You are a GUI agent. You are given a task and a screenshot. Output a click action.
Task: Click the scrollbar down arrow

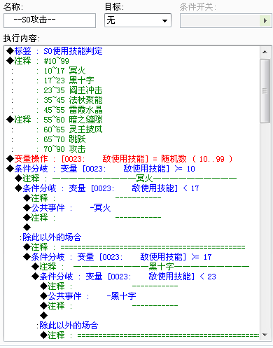coord(265,335)
